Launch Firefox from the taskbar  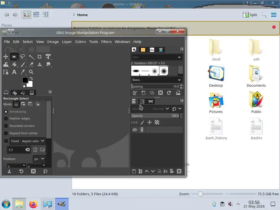(33, 204)
